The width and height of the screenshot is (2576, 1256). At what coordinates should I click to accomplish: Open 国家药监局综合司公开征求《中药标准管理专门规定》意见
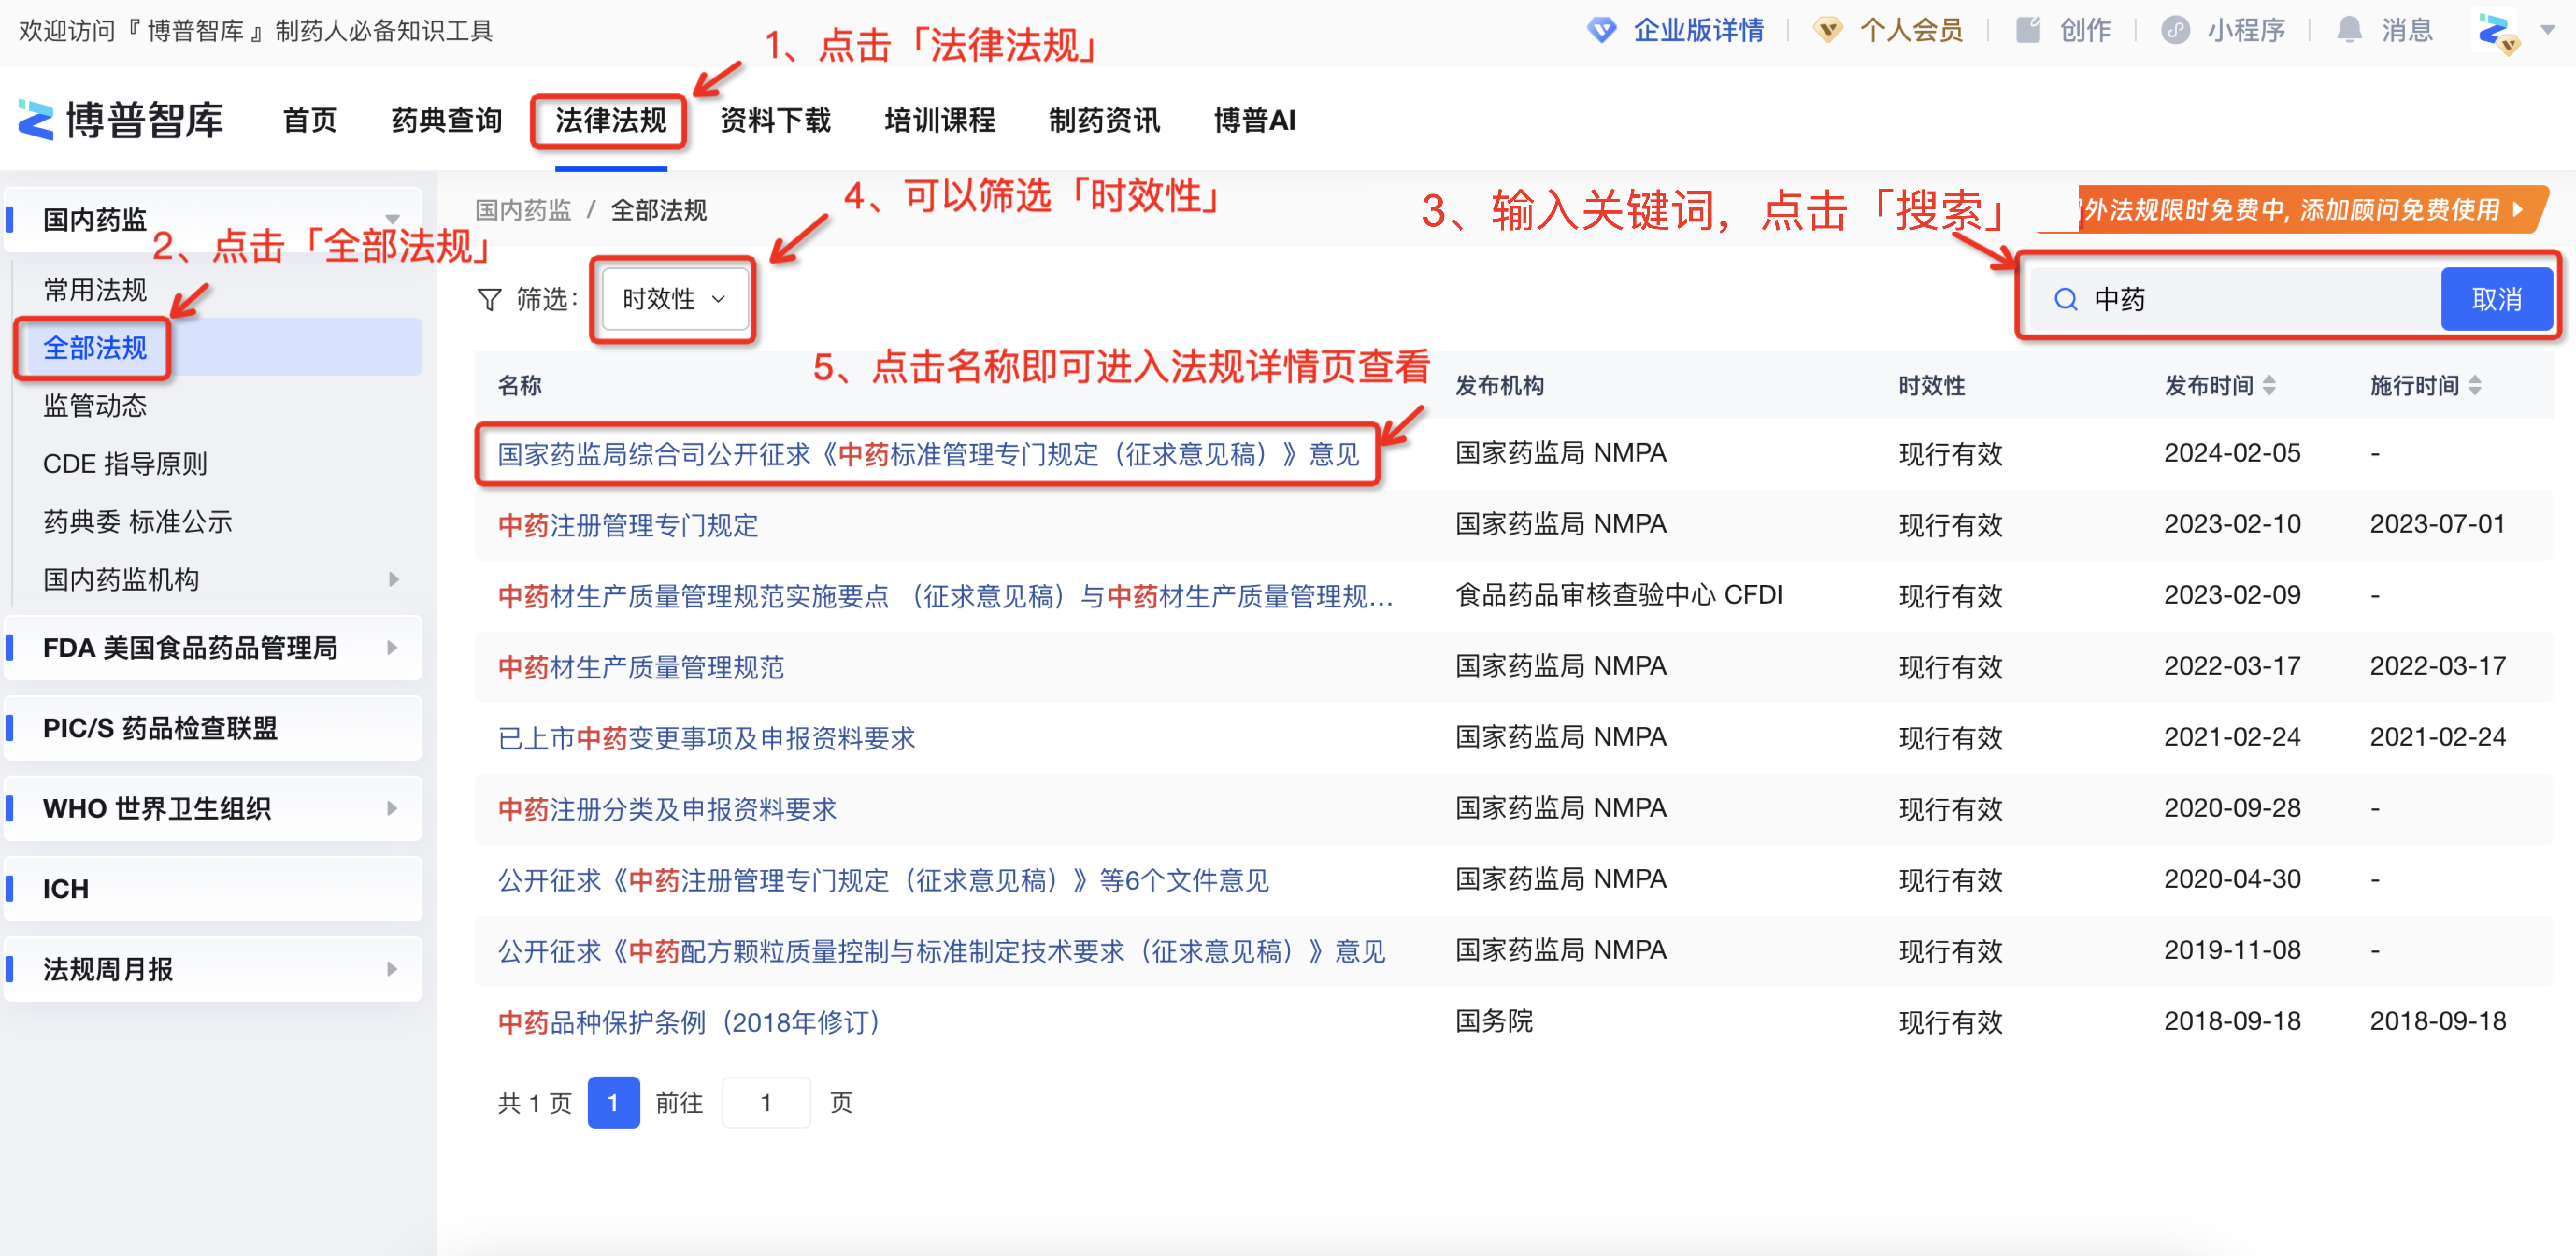[x=928, y=454]
